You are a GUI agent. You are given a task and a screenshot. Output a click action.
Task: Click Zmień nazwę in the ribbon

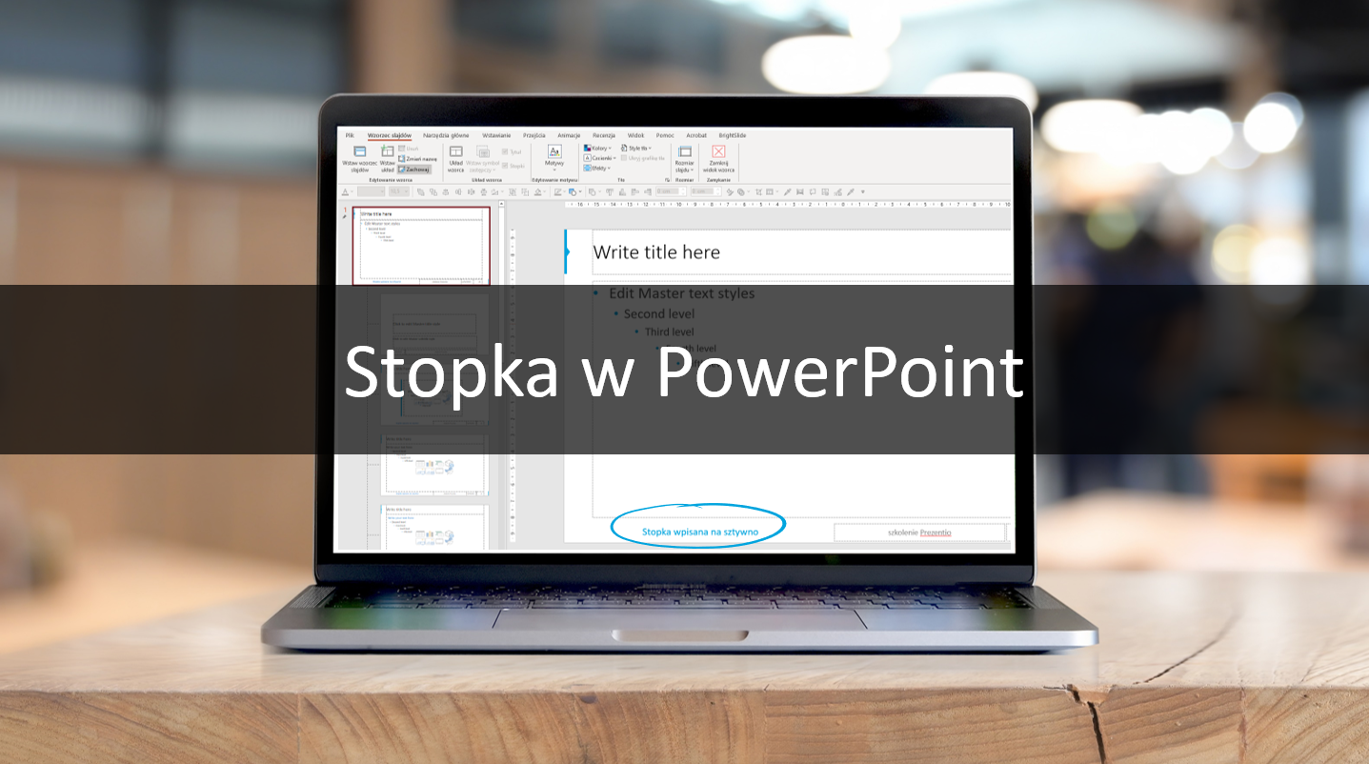click(417, 159)
